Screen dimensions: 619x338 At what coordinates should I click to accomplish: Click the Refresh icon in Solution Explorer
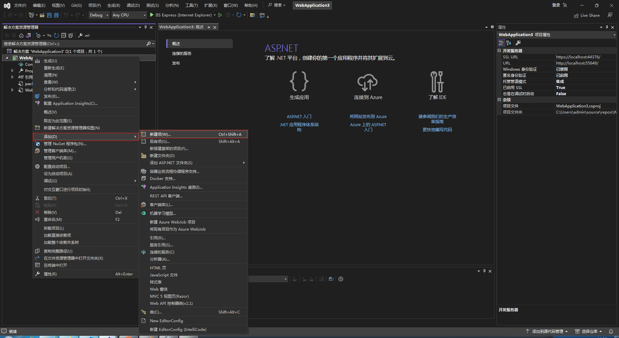[x=56, y=35]
